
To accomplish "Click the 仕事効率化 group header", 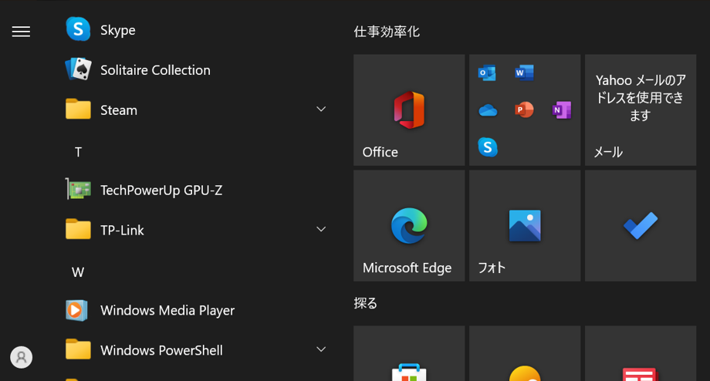I will tap(387, 32).
